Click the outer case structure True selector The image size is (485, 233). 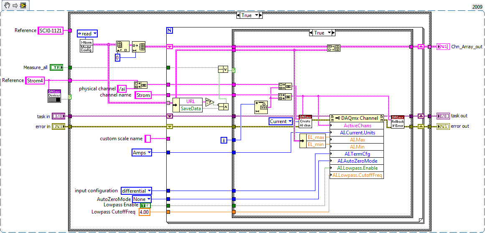tap(249, 15)
